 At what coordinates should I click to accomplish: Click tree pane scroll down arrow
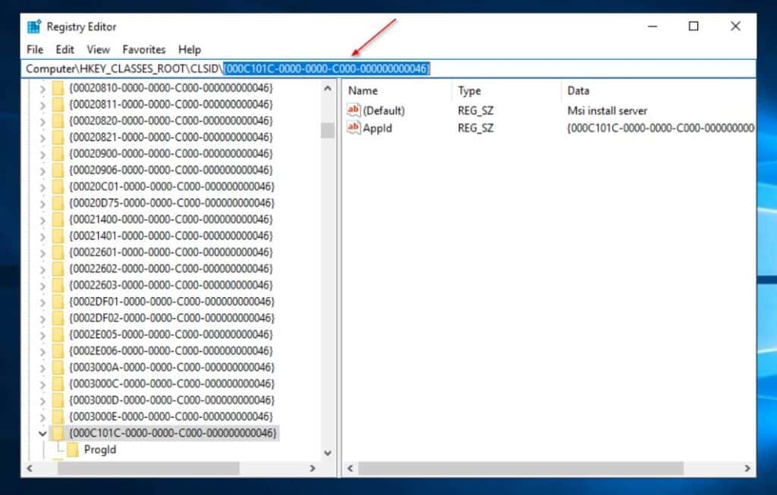point(328,453)
